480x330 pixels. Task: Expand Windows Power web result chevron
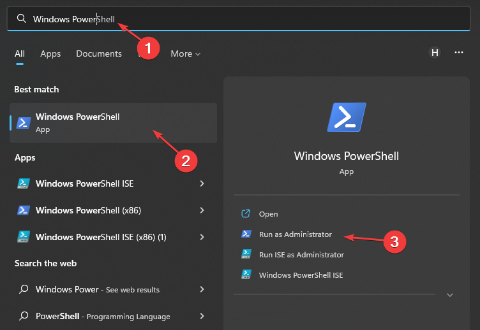[202, 289]
